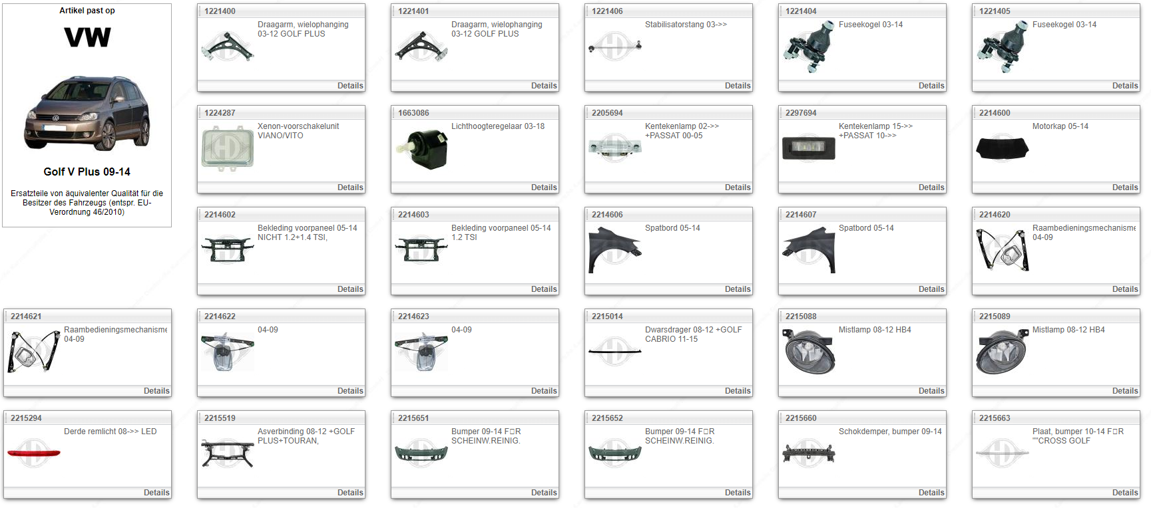Open Details for Asverbinding part 2215519
This screenshot has height=508, width=1151.
pos(349,493)
